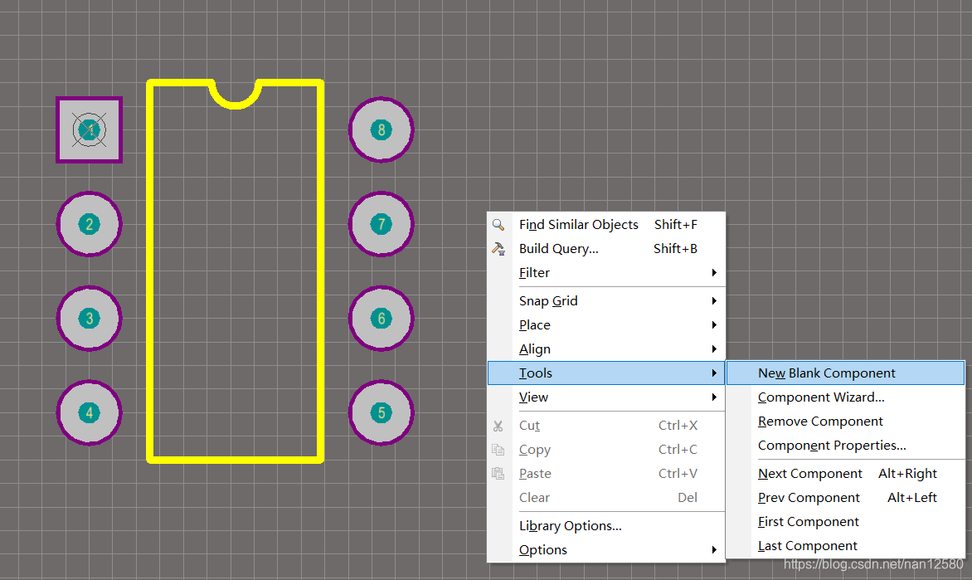Click the Copy pages icon
This screenshot has height=580, width=972.
[x=498, y=450]
